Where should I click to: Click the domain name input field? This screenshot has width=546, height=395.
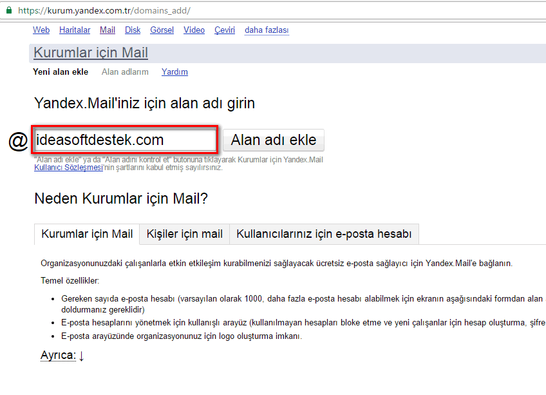pyautogui.click(x=125, y=140)
